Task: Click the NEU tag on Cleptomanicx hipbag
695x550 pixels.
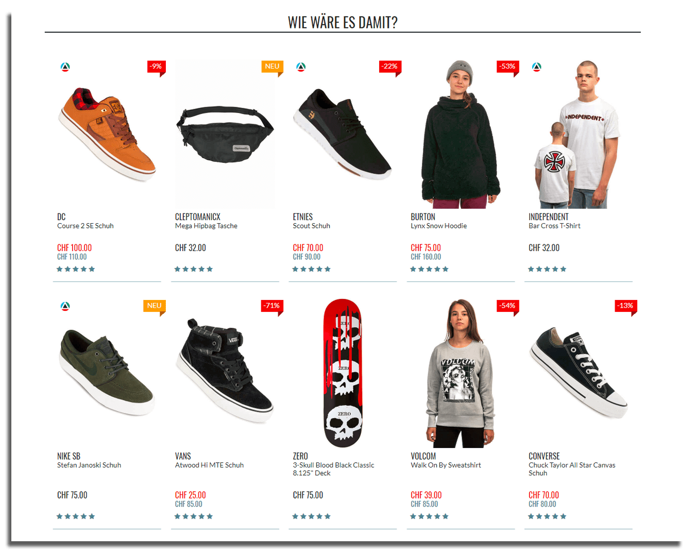Action: 272,67
